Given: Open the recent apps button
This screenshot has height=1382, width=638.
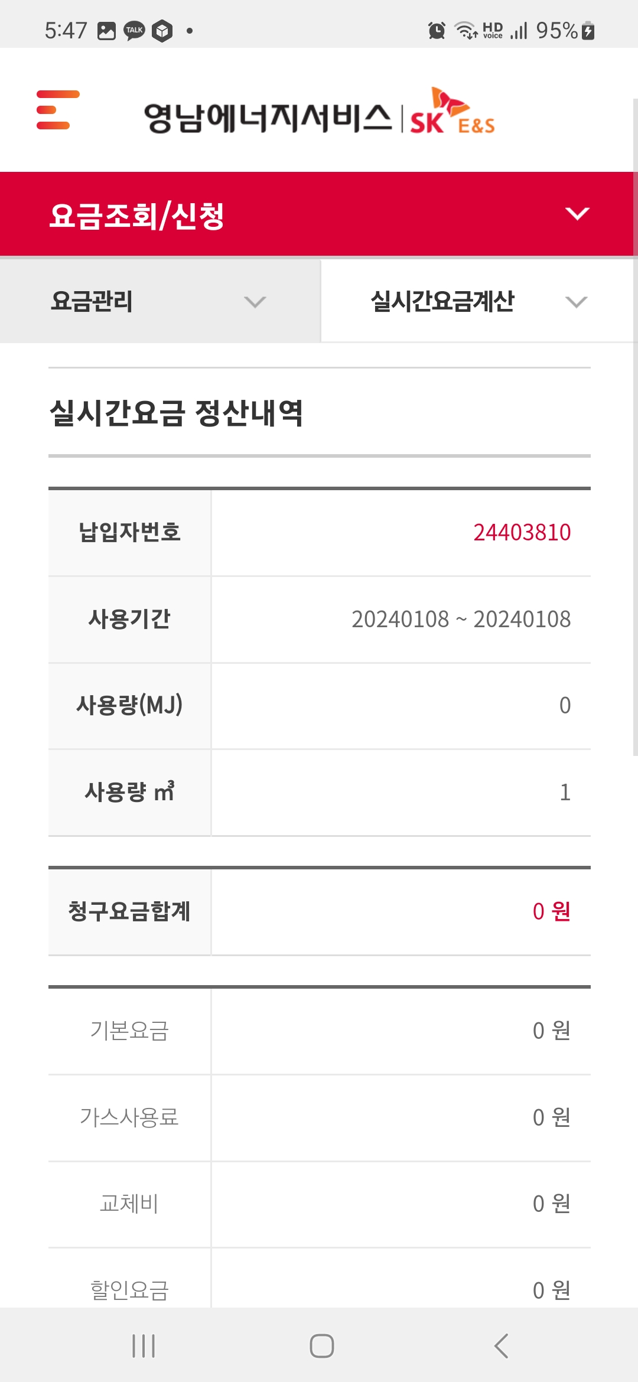Looking at the screenshot, I should point(144,1346).
